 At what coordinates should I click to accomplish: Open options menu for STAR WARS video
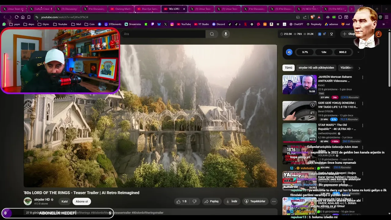click(363, 126)
